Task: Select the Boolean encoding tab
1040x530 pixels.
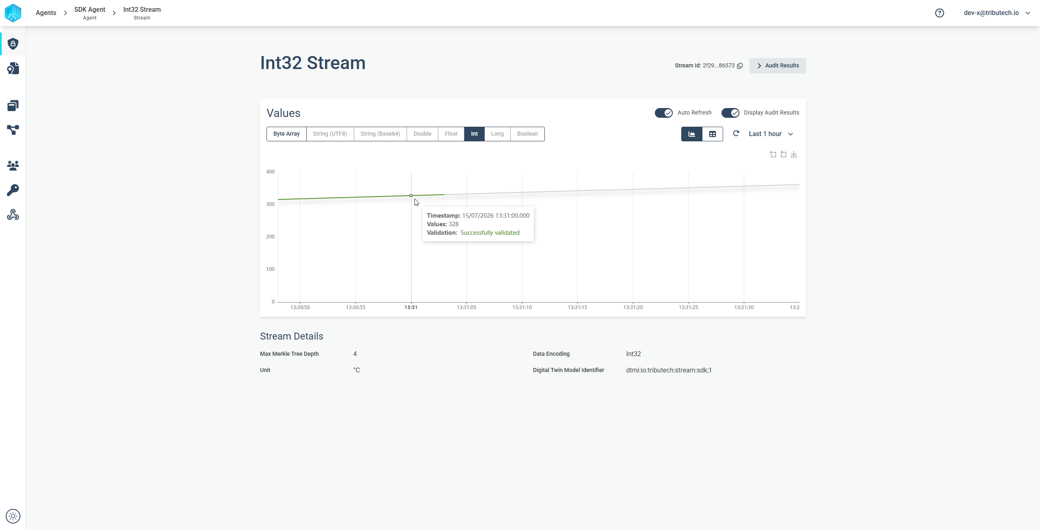Action: tap(527, 134)
